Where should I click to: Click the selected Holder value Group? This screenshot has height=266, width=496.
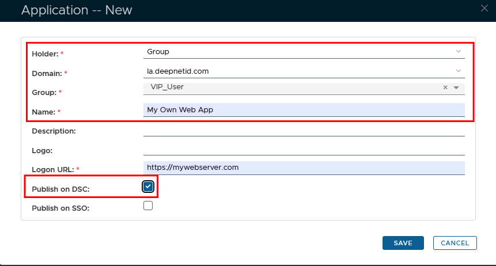click(x=158, y=52)
